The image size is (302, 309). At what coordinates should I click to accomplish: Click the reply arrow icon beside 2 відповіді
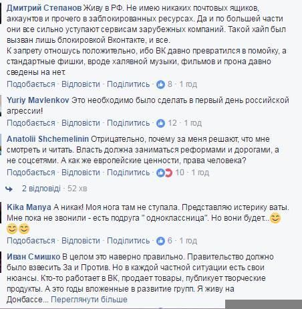(x=9, y=189)
